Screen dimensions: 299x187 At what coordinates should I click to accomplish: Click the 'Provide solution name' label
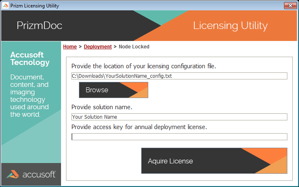102,107
